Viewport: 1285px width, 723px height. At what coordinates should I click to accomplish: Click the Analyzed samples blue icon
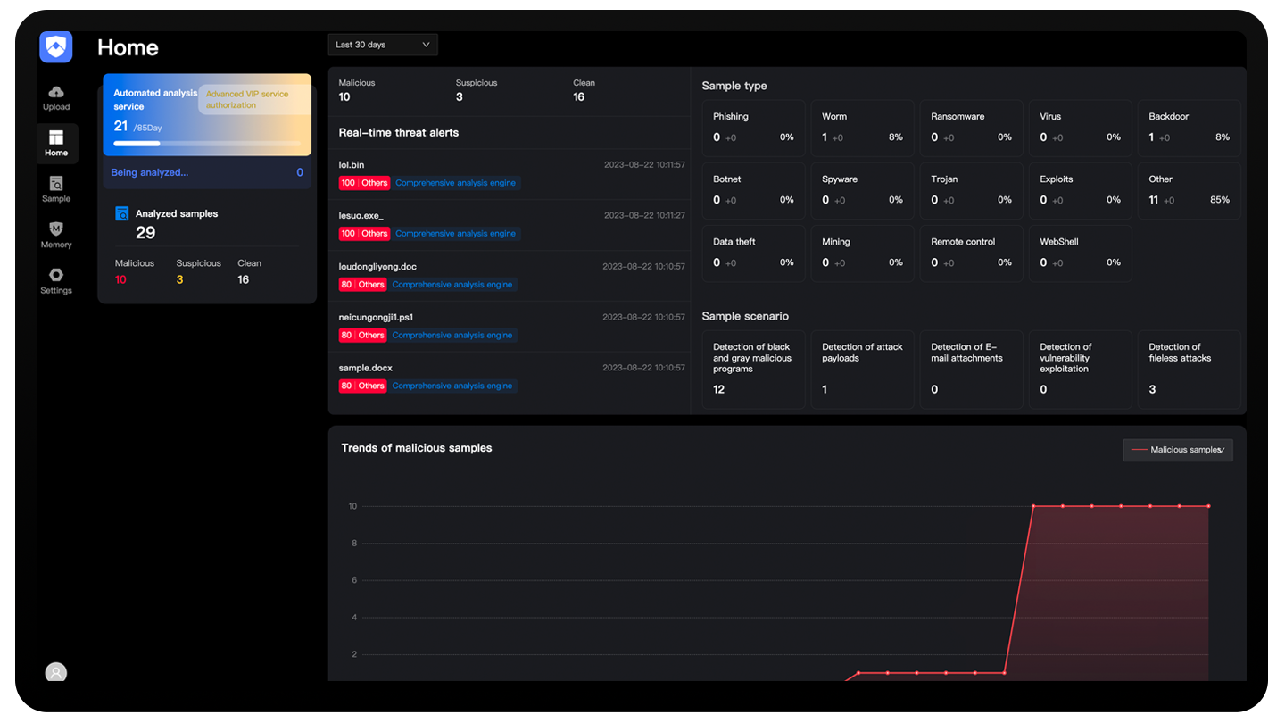click(122, 214)
